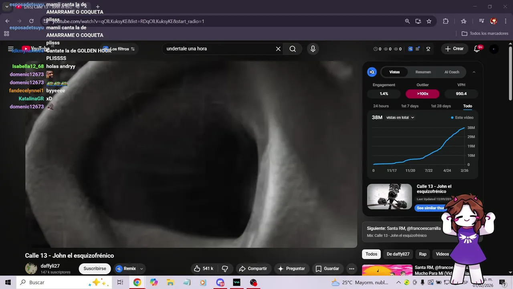Select 1st 28 days time range
Viewport: 513px width, 289px height.
pyautogui.click(x=440, y=106)
